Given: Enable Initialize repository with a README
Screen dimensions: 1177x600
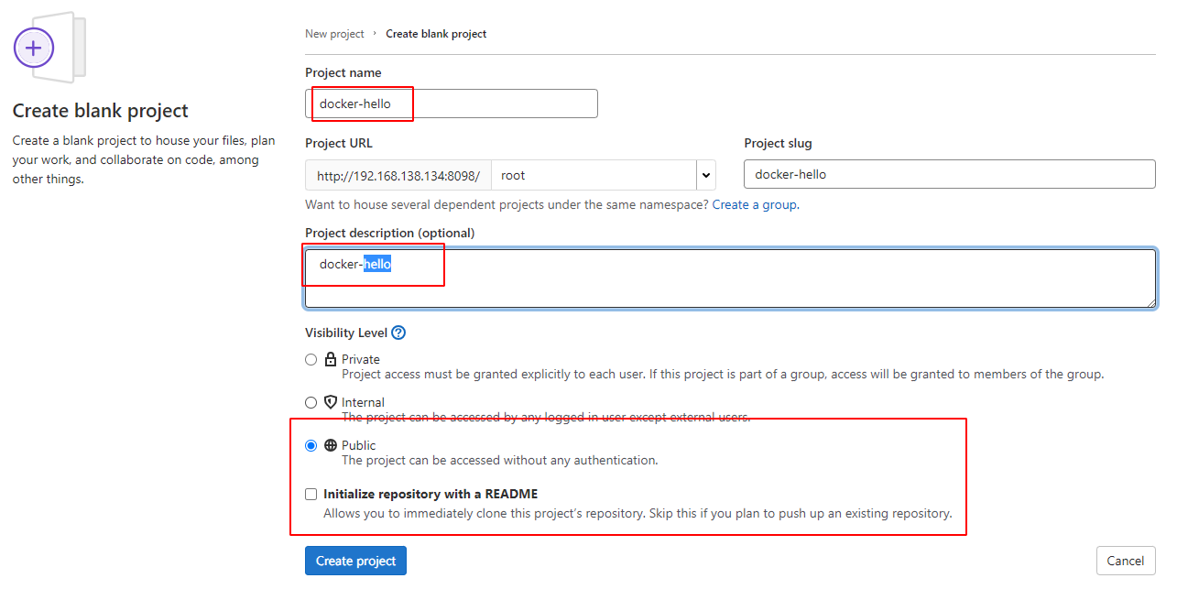Looking at the screenshot, I should [x=311, y=495].
